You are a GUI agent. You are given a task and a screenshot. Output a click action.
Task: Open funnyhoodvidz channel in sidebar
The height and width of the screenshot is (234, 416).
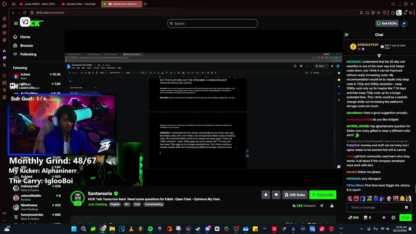[37, 216]
